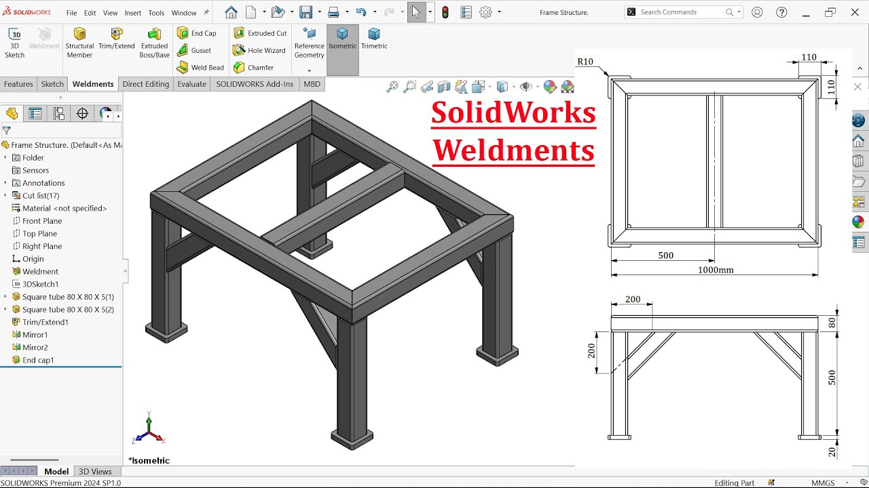The height and width of the screenshot is (488, 869).
Task: Open the Help question mark
Action: tap(781, 12)
